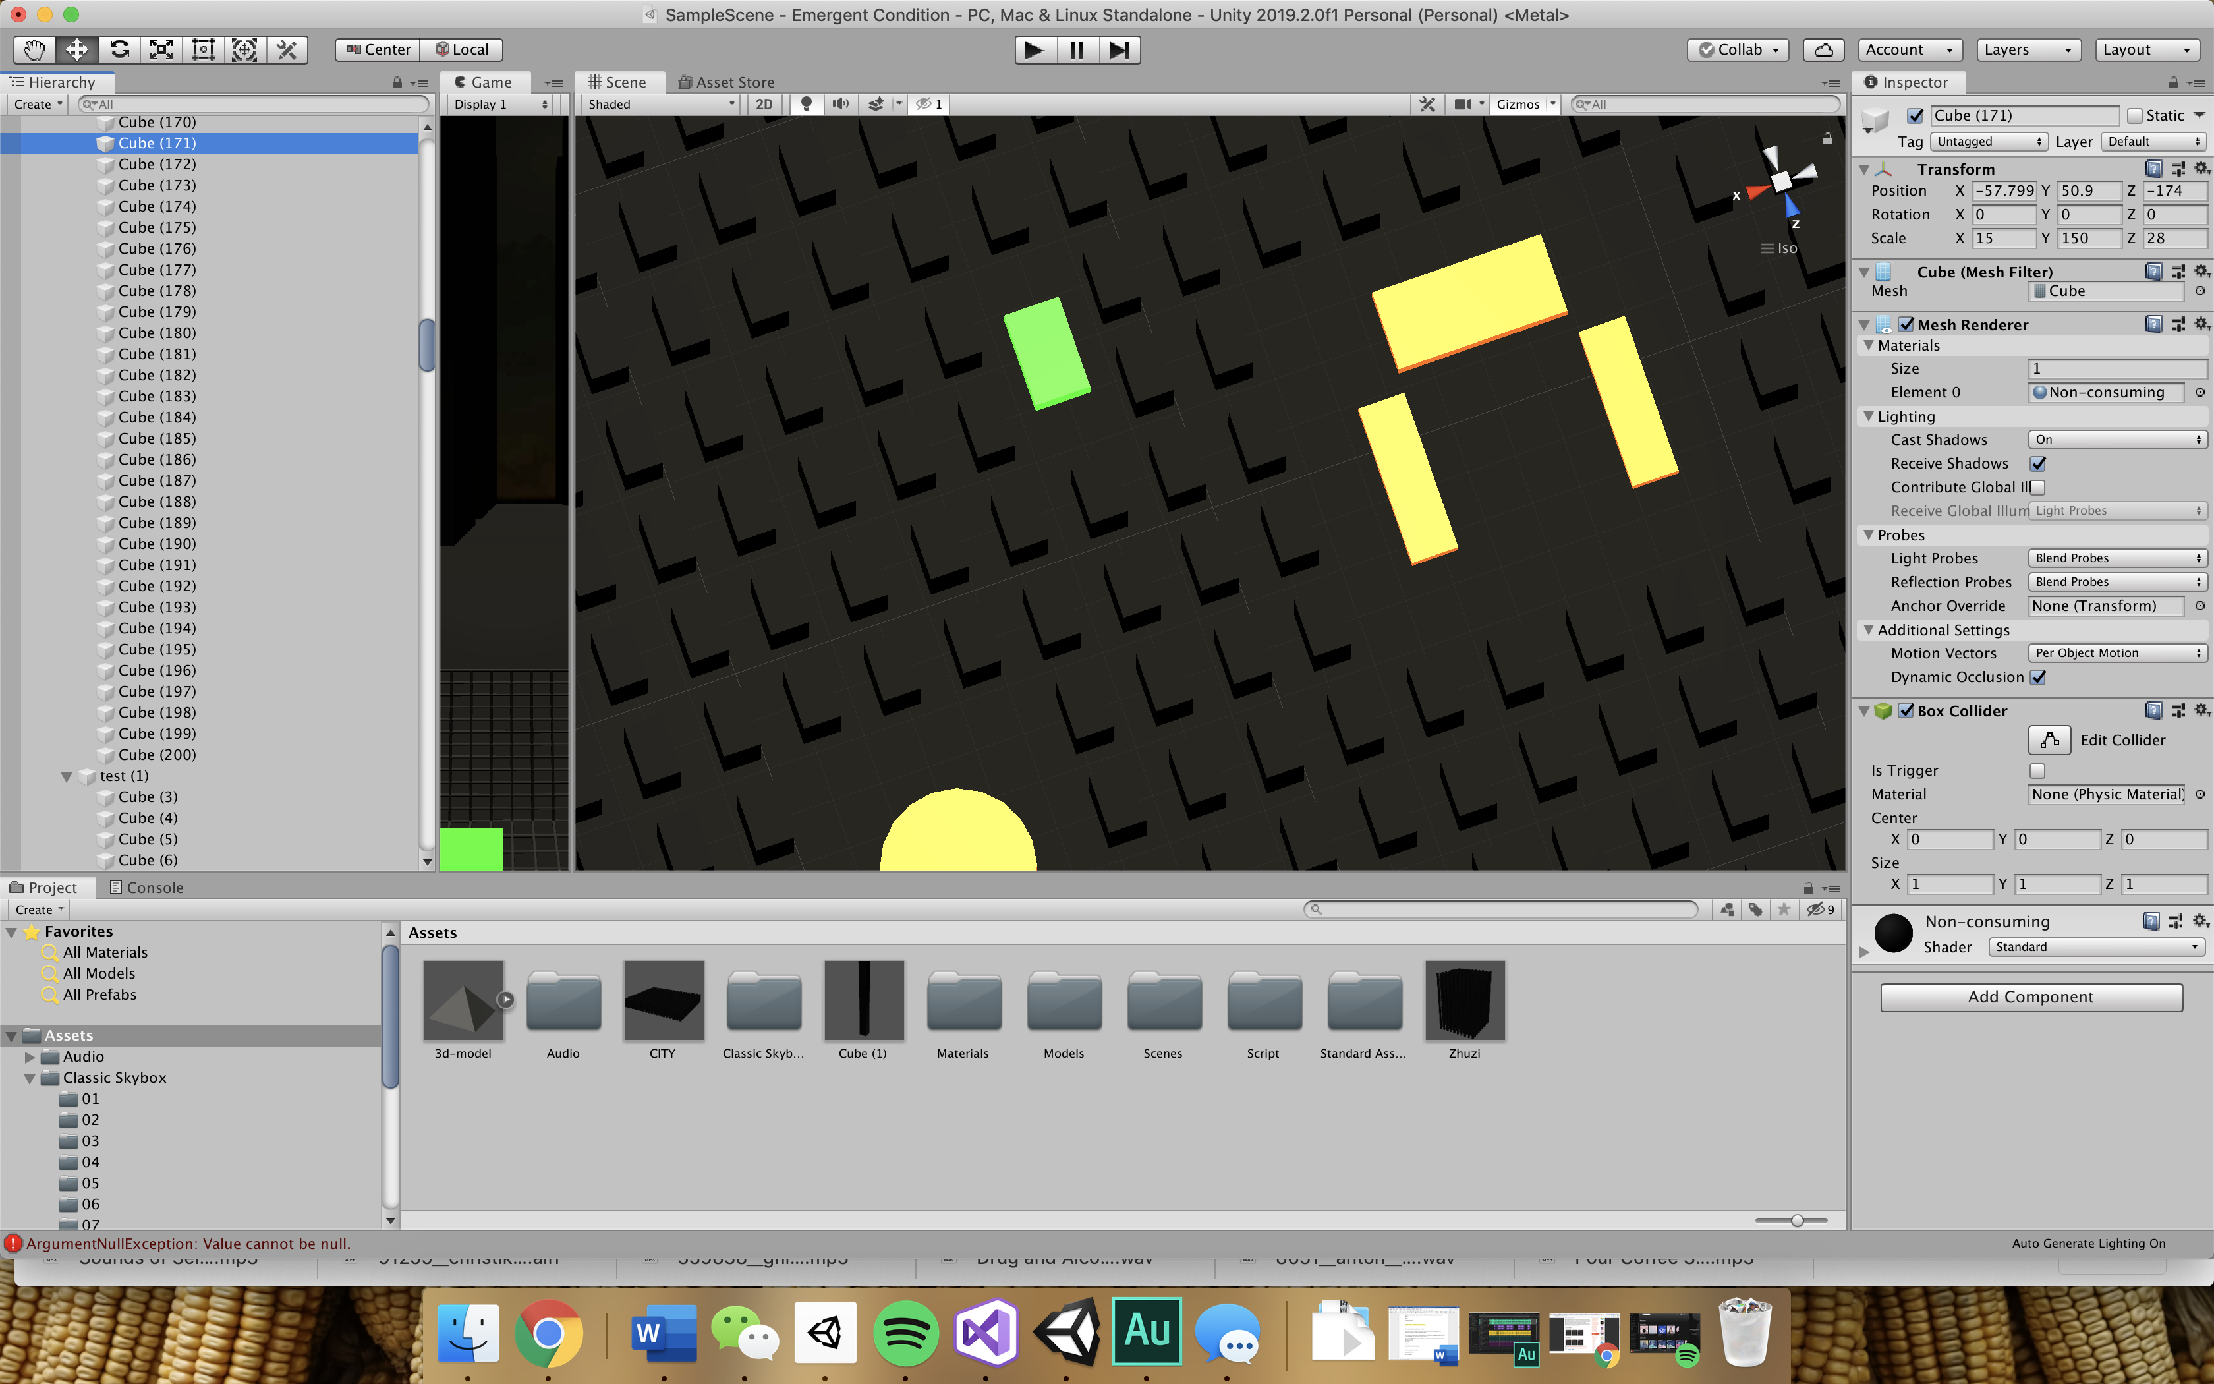The image size is (2214, 1384).
Task: Open Google Chrome from Dock
Action: (x=548, y=1332)
